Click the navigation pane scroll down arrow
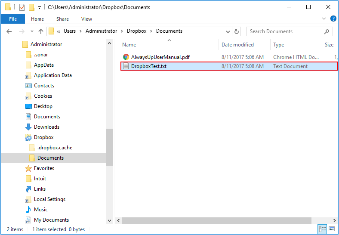This screenshot has height=235, width=339. tap(109, 221)
